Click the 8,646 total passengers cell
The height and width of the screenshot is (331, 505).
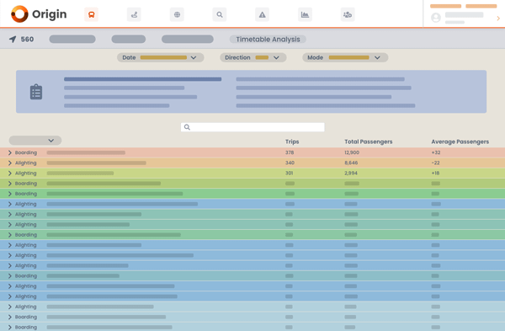(x=351, y=163)
